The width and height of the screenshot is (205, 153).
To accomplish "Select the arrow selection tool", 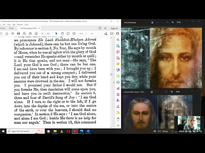I will coord(56,33).
